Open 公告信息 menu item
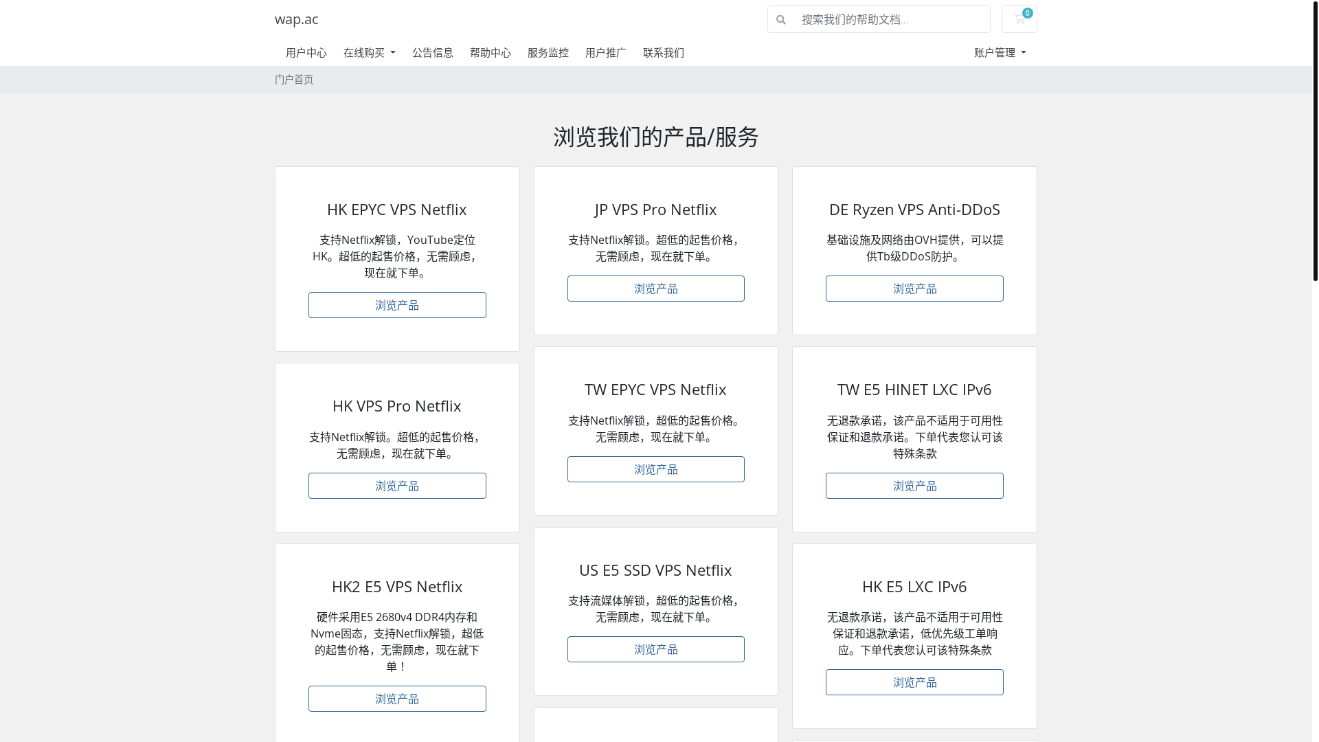Image resolution: width=1319 pixels, height=742 pixels. tap(433, 53)
